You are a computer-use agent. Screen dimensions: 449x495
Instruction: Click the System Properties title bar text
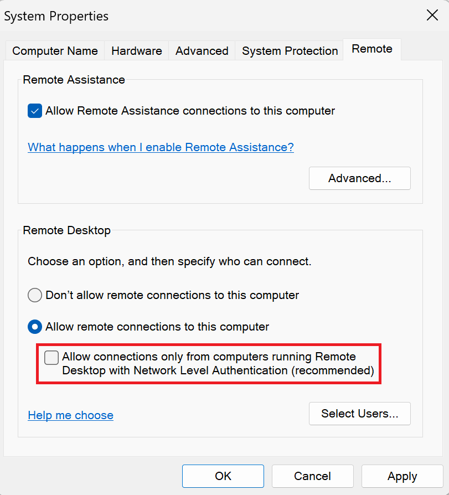click(56, 16)
